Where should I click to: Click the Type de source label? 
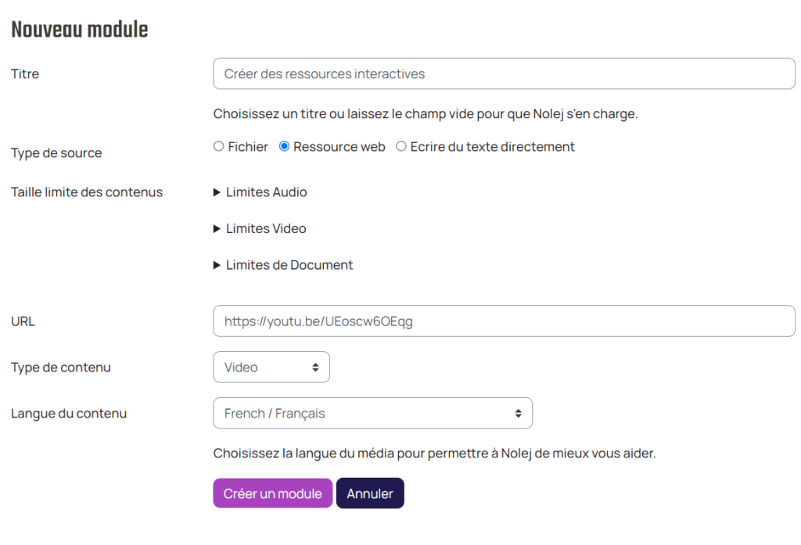[56, 153]
